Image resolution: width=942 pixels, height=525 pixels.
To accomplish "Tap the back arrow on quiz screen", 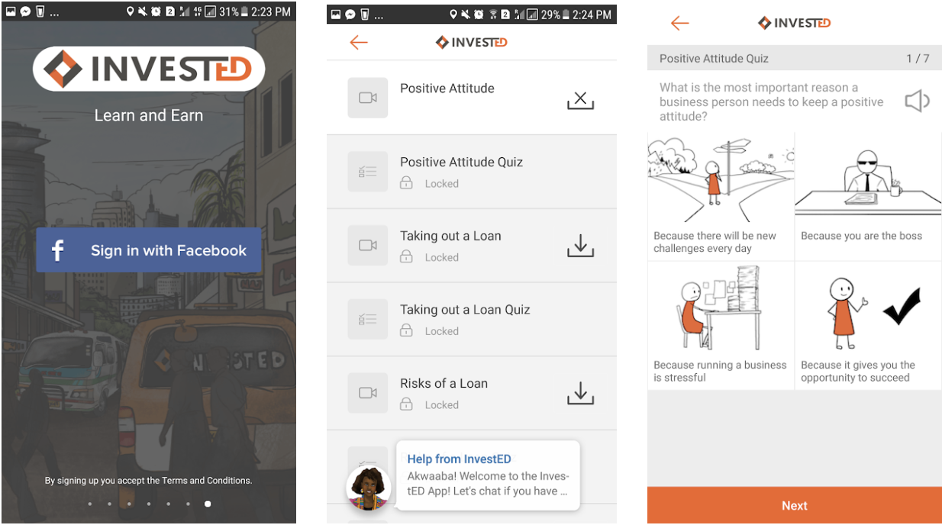I will coord(680,23).
